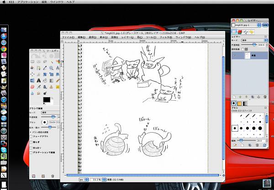Click the save tool options icon at the toolbox bottom
The height and width of the screenshot is (190, 274).
click(x=33, y=176)
